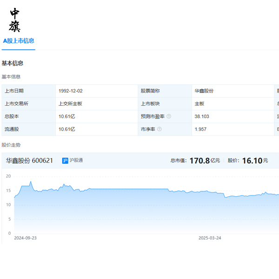Viewport: 279px width, 279px height.
Task: Click the 中旗 calligraphy logo
Action: (x=15, y=20)
